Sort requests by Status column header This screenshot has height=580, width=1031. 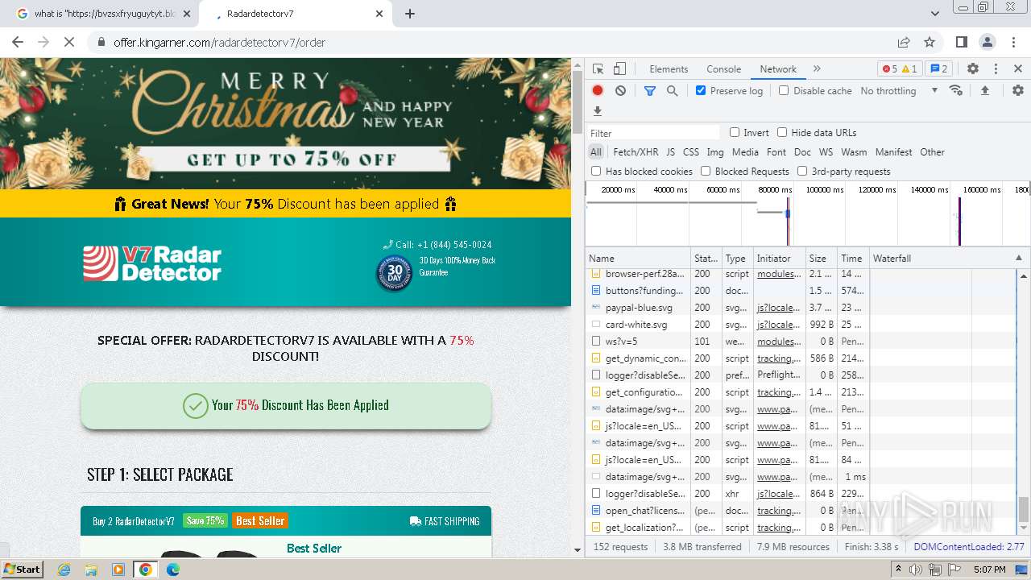tap(706, 259)
